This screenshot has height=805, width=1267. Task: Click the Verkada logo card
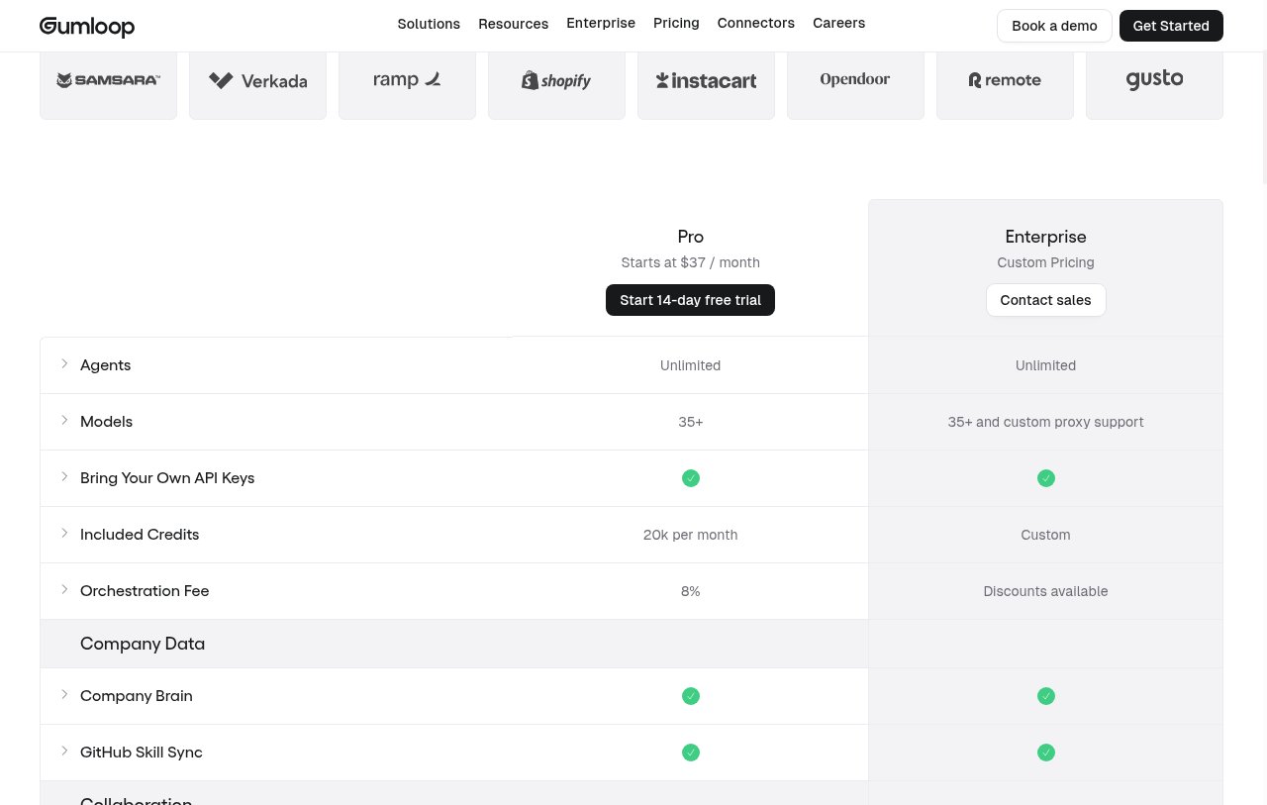[257, 84]
